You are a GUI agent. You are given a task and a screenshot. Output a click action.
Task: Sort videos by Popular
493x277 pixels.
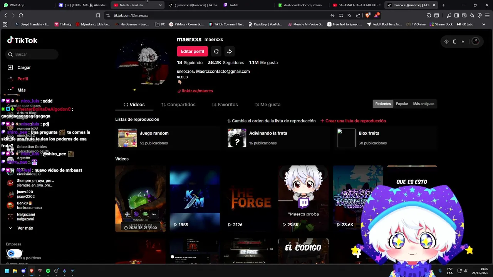click(x=402, y=104)
